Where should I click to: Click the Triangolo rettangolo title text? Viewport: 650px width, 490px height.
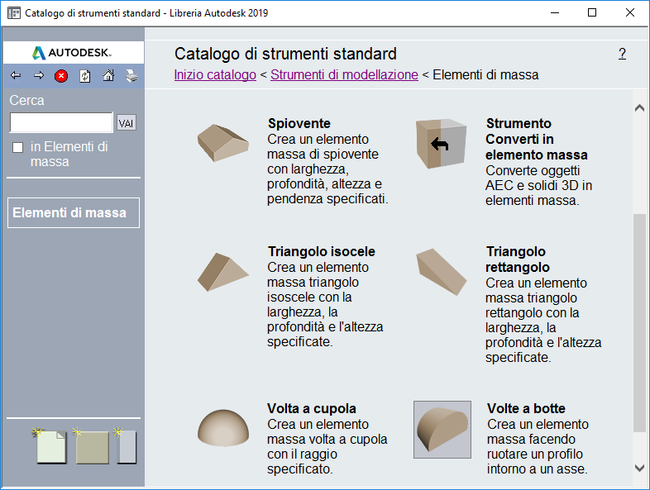click(x=518, y=259)
